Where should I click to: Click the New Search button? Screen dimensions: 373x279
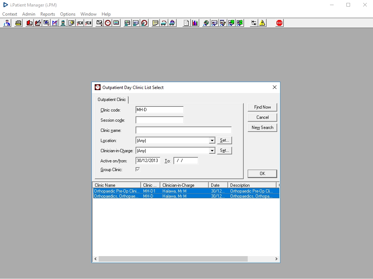(x=262, y=128)
